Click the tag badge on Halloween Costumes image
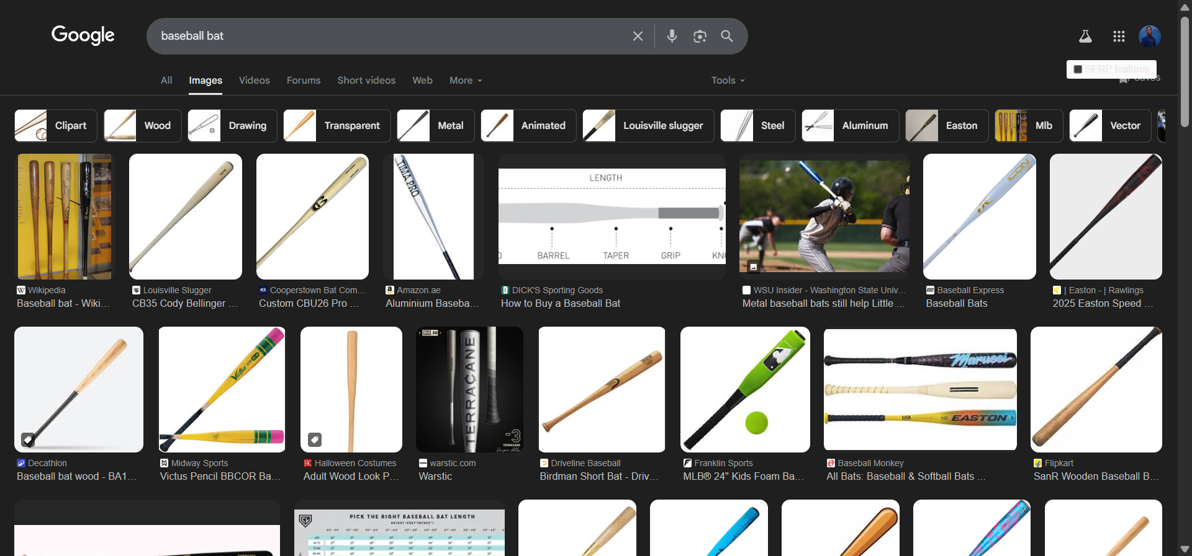 pos(315,439)
